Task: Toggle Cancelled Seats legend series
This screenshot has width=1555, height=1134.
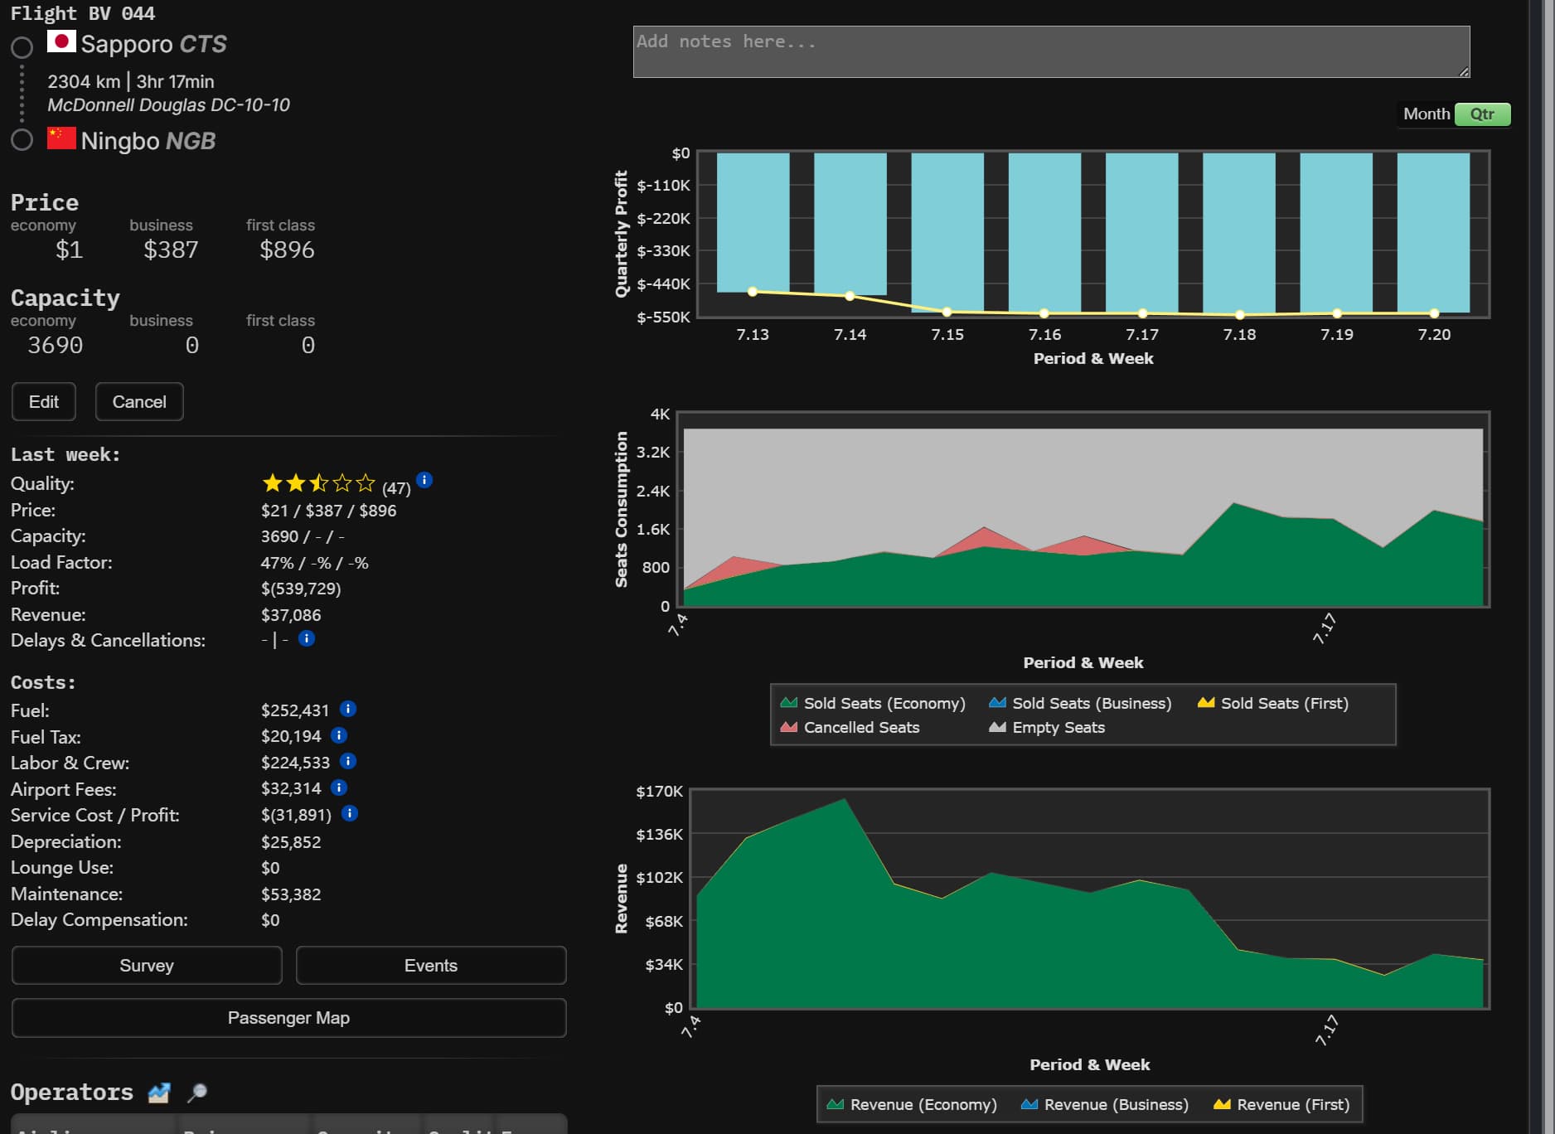Action: [x=850, y=727]
